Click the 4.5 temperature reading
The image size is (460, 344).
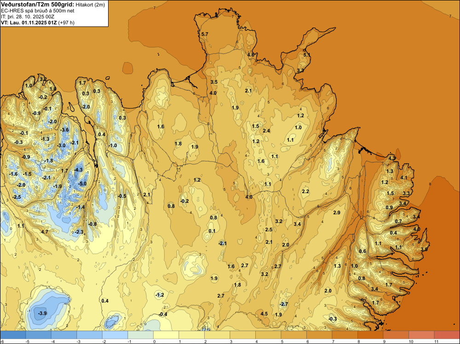pyautogui.click(x=264, y=314)
